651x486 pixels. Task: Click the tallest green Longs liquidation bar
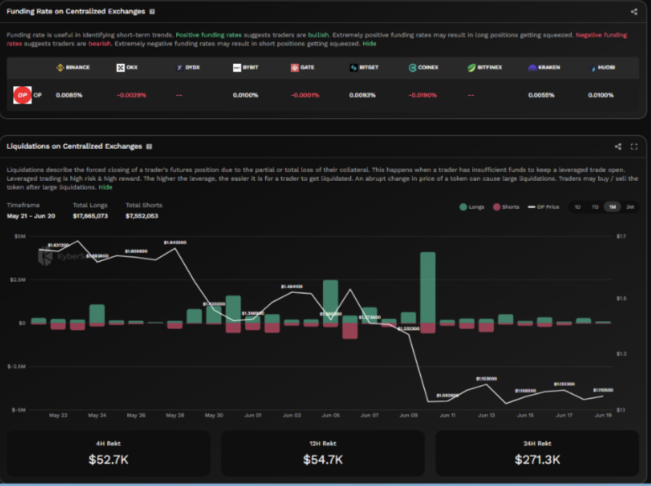428,286
